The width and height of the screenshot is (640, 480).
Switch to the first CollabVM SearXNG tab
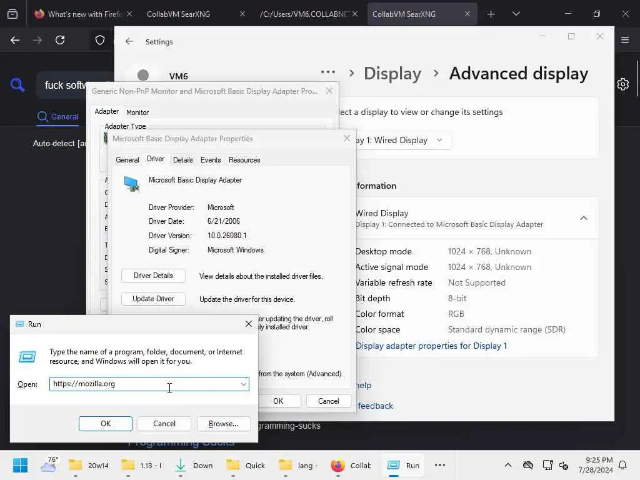(195, 14)
